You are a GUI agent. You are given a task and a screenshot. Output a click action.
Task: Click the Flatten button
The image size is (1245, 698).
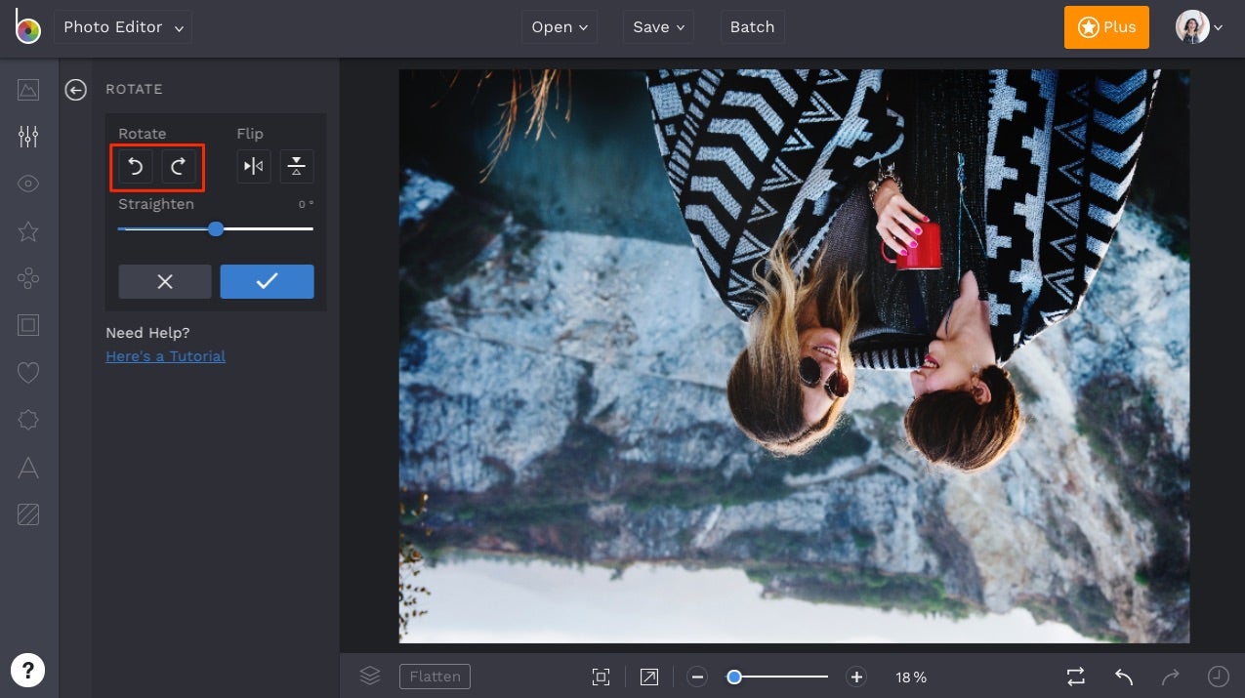click(x=435, y=676)
